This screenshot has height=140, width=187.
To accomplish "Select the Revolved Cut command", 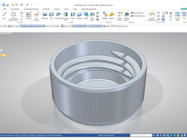I will [65, 16].
